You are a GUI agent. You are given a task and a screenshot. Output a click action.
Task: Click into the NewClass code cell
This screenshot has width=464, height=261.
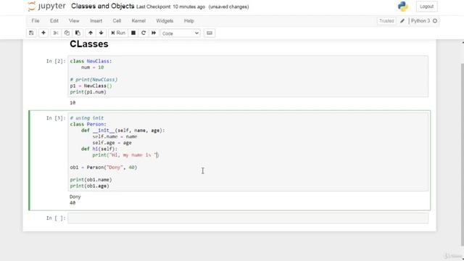tap(248, 76)
